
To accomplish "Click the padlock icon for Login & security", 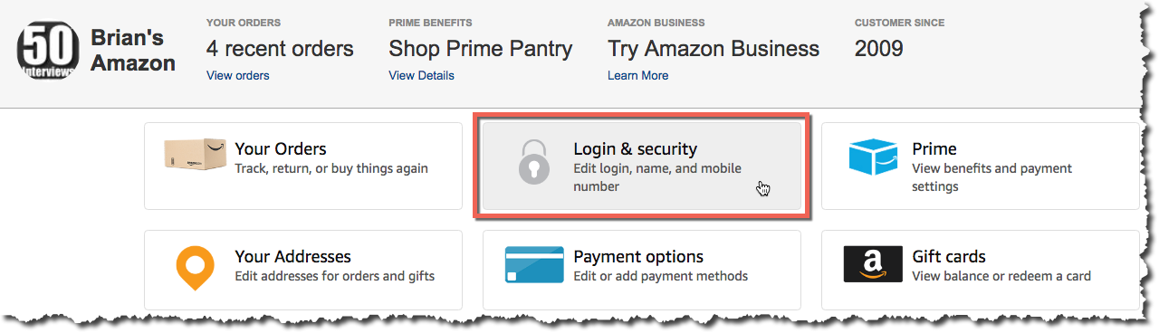I will (x=534, y=163).
